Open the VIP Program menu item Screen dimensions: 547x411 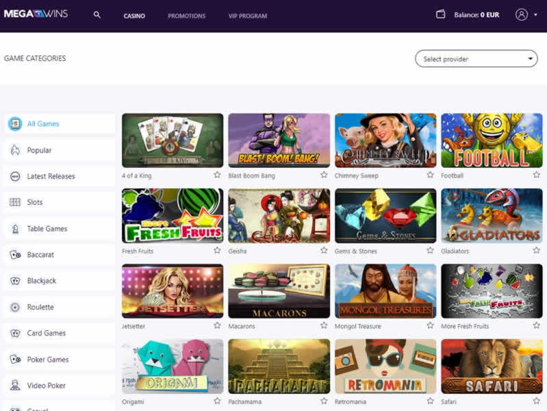tap(248, 16)
